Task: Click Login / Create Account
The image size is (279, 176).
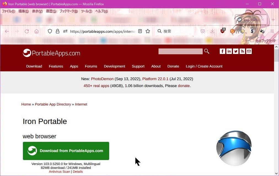Action: tap(204, 66)
